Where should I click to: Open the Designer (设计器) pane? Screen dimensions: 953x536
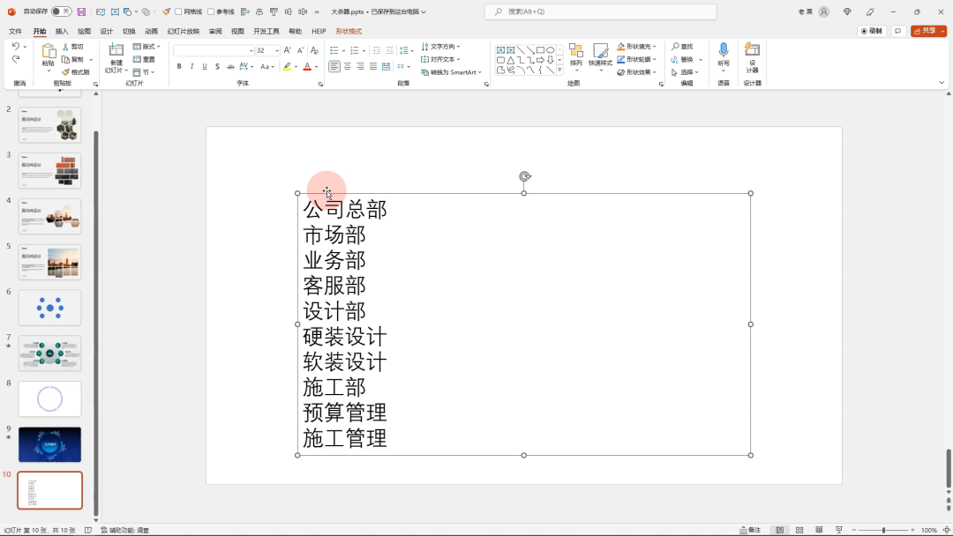(x=753, y=57)
